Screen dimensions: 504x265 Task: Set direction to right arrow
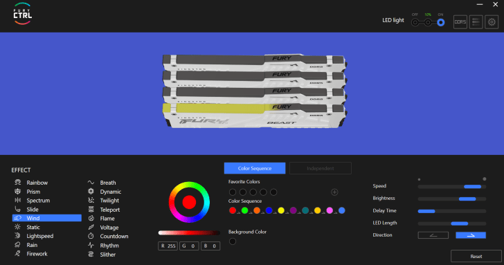(471, 235)
